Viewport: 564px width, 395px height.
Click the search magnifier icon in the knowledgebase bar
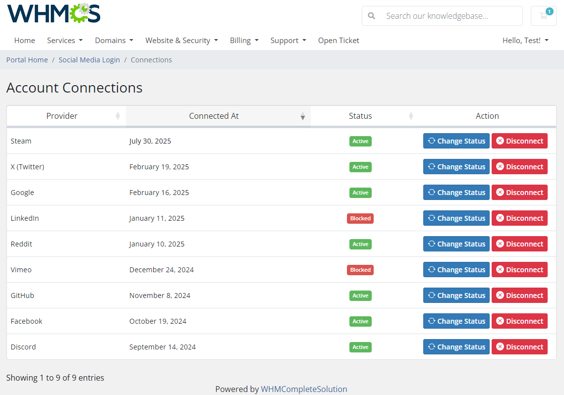[371, 16]
